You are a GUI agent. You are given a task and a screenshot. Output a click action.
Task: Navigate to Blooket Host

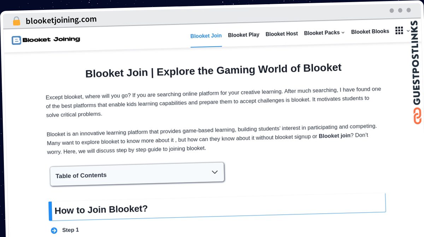click(x=282, y=34)
